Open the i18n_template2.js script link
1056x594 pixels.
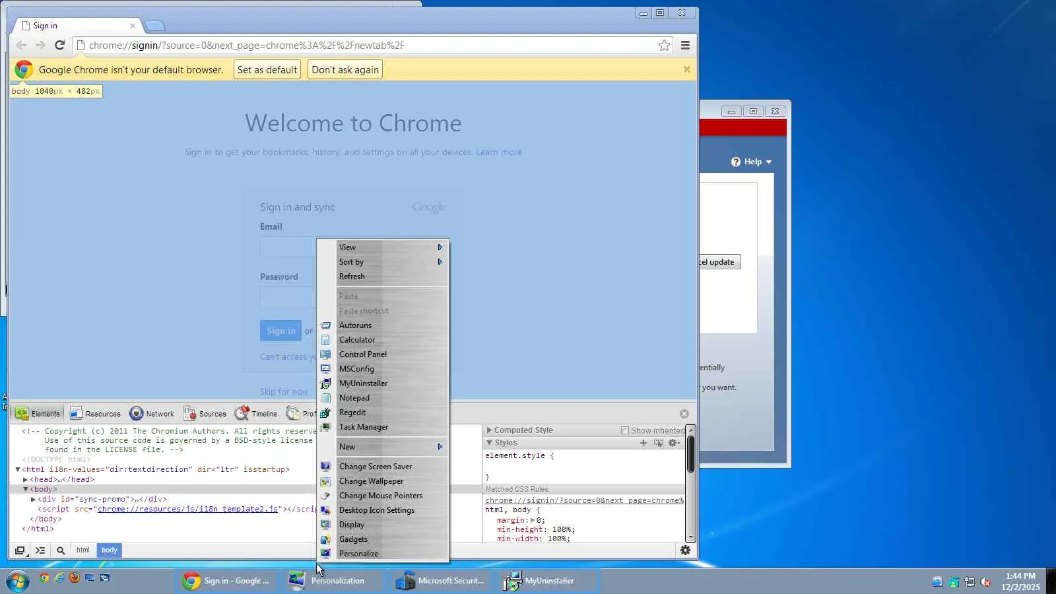click(x=187, y=510)
